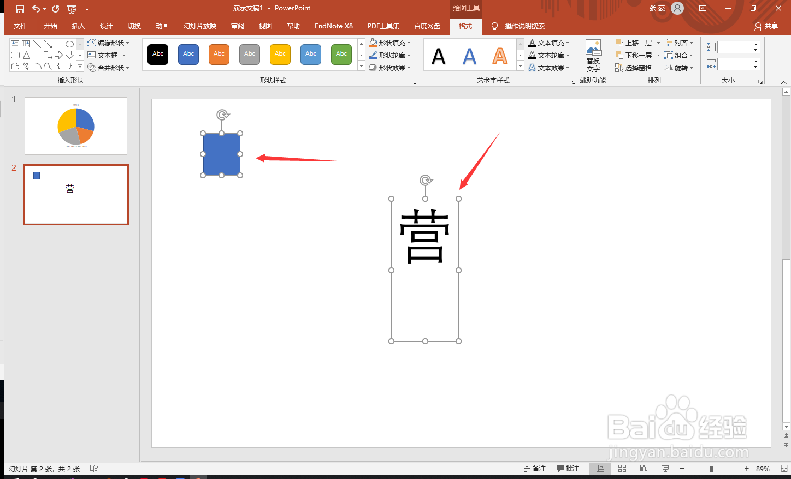Click the 下移一层 send backward button
This screenshot has height=479, width=791.
(x=634, y=55)
